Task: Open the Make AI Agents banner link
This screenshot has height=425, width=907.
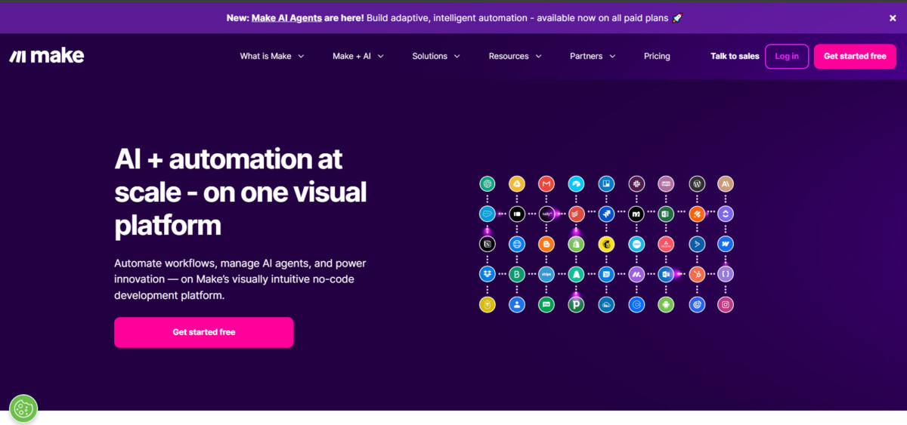Action: coord(287,17)
